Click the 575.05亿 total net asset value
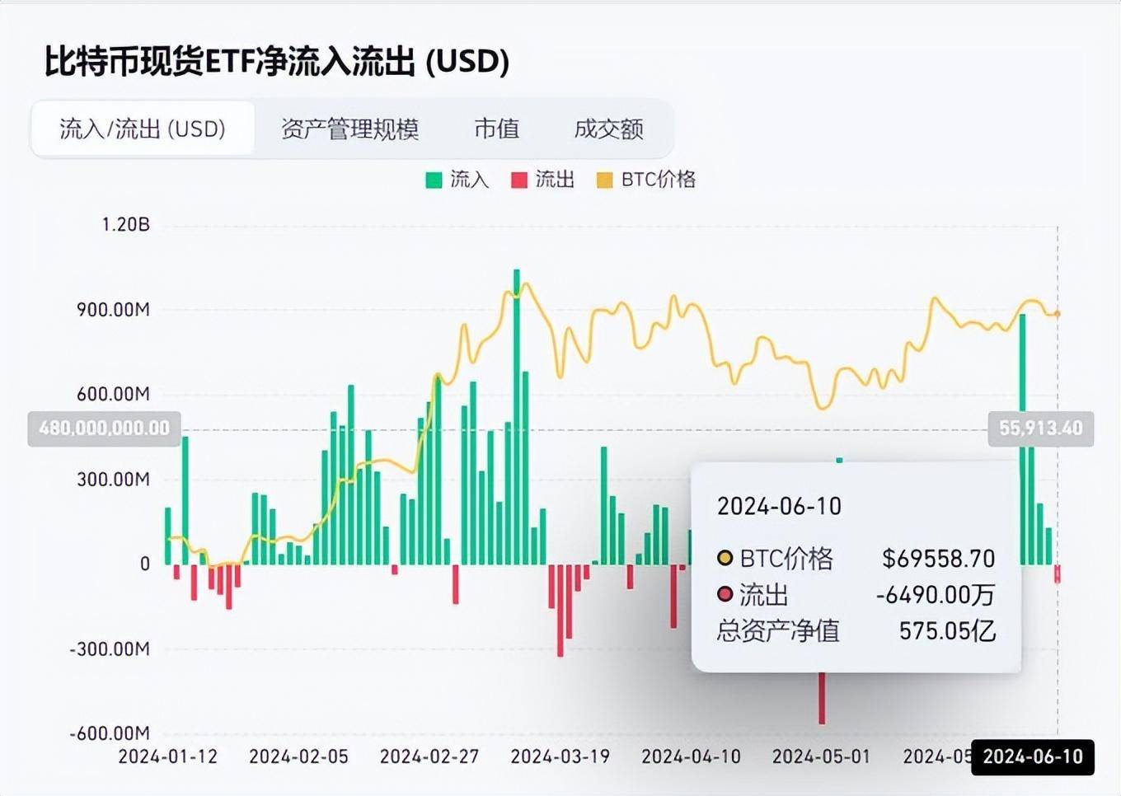The width and height of the screenshot is (1121, 796). pos(947,631)
